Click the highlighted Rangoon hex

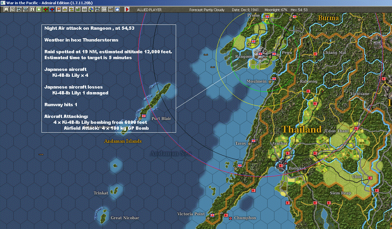point(260,54)
